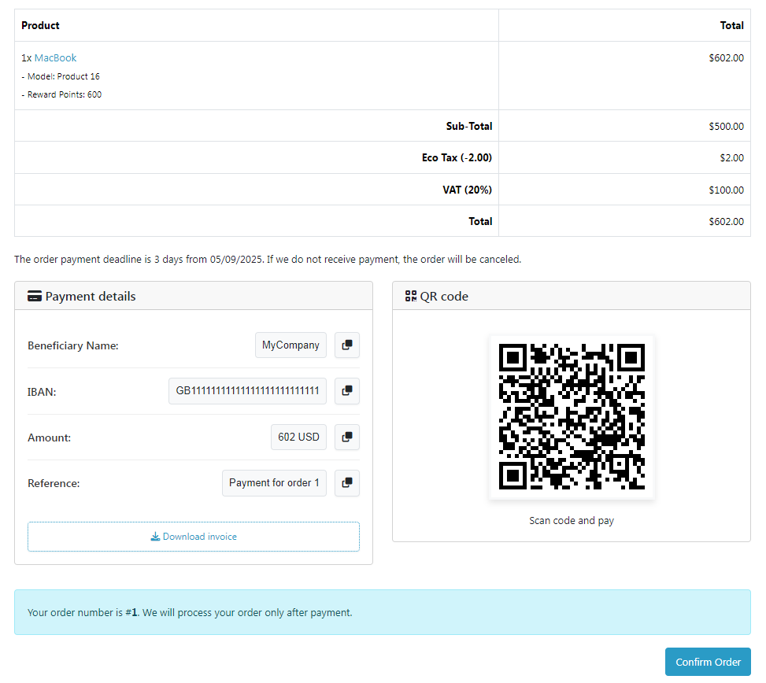Click the Scan code and pay caption
Screen dimensions: 766x683
[572, 520]
